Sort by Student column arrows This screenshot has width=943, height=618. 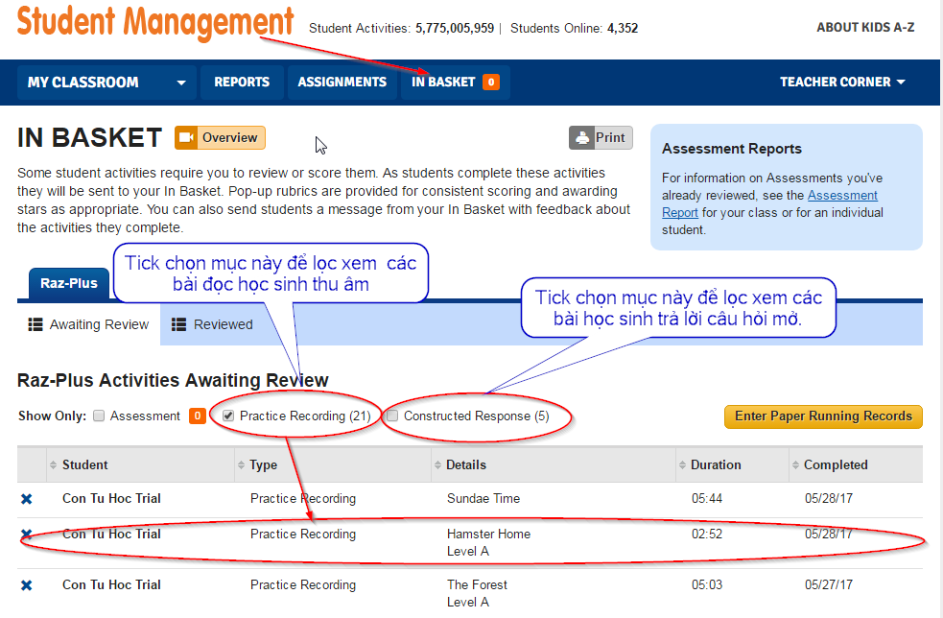pos(53,465)
